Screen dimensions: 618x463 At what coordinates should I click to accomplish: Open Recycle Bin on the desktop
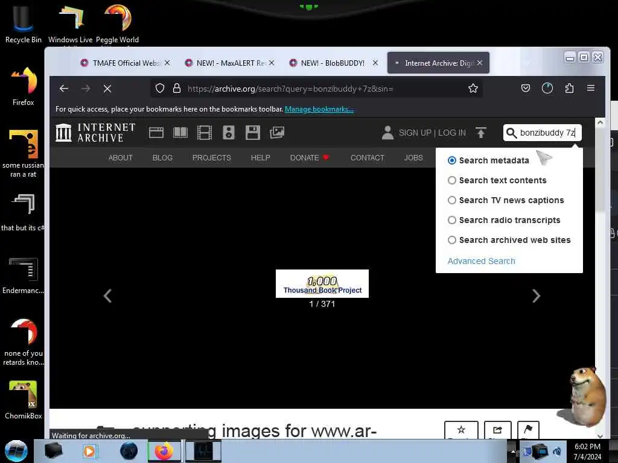pos(24,24)
